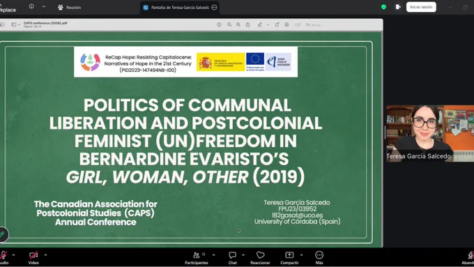Click the ReCap Hope project logo
Screen dimensions: 474x267
(90, 61)
